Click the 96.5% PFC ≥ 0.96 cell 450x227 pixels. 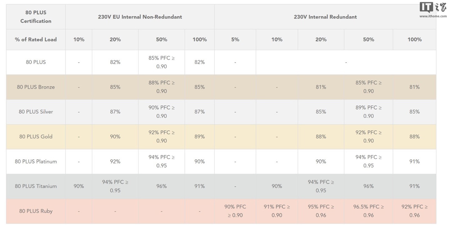pyautogui.click(x=368, y=211)
